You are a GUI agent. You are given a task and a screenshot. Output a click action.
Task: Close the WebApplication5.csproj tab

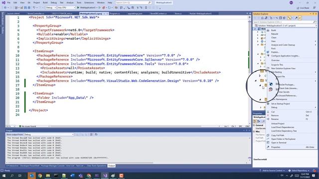pos(107,13)
